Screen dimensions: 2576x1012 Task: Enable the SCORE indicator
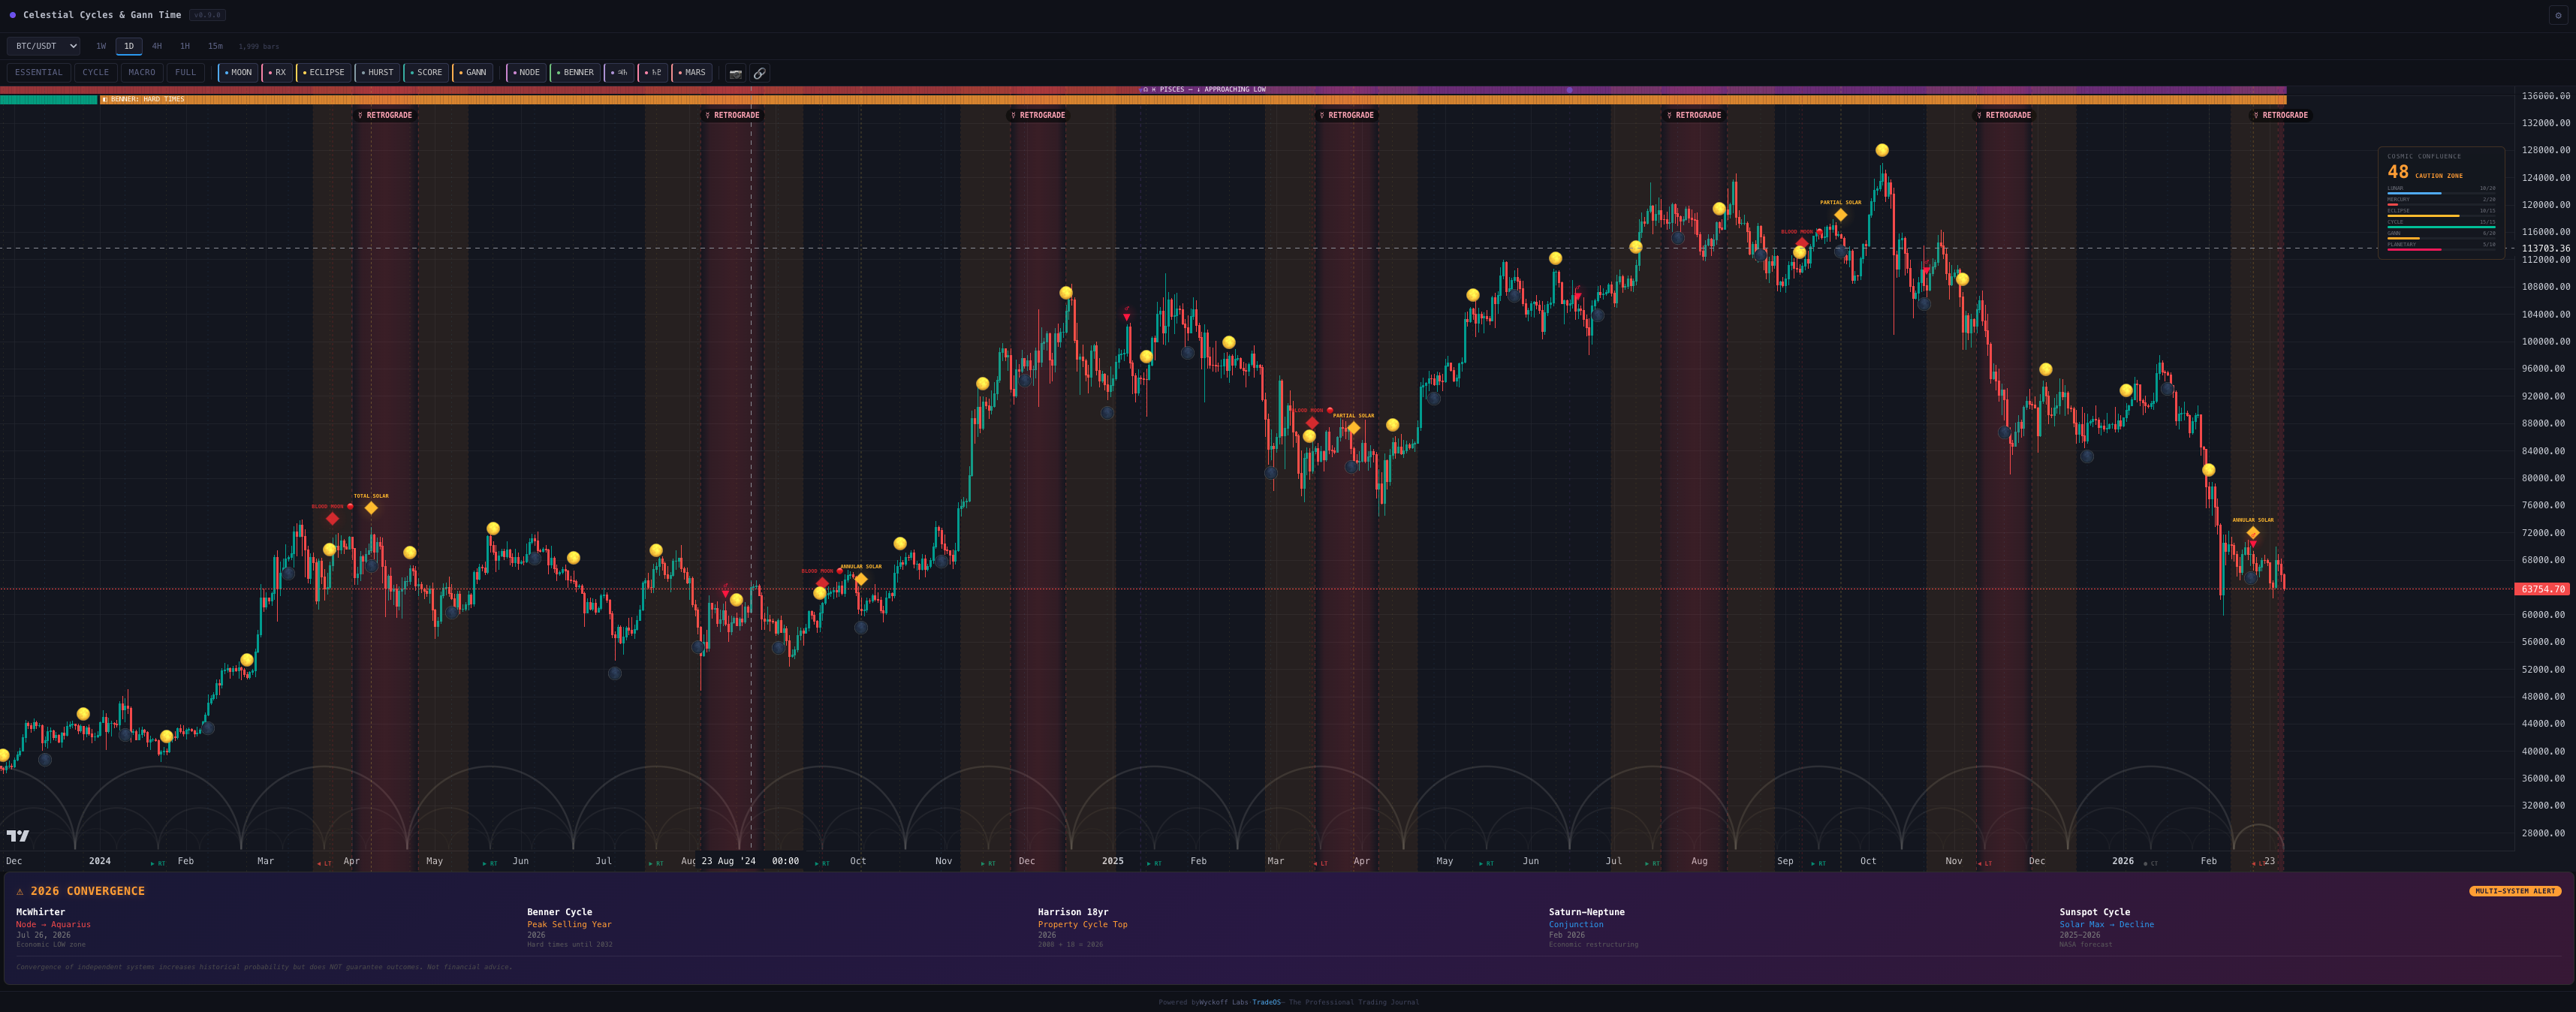[x=427, y=72]
